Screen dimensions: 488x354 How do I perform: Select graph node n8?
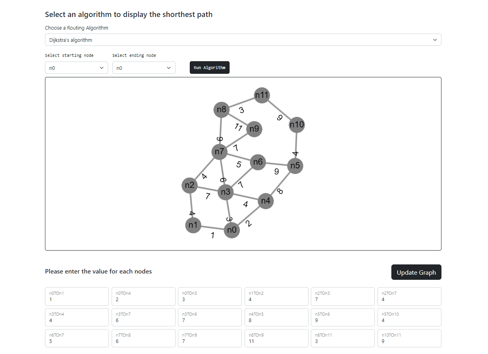tap(222, 109)
